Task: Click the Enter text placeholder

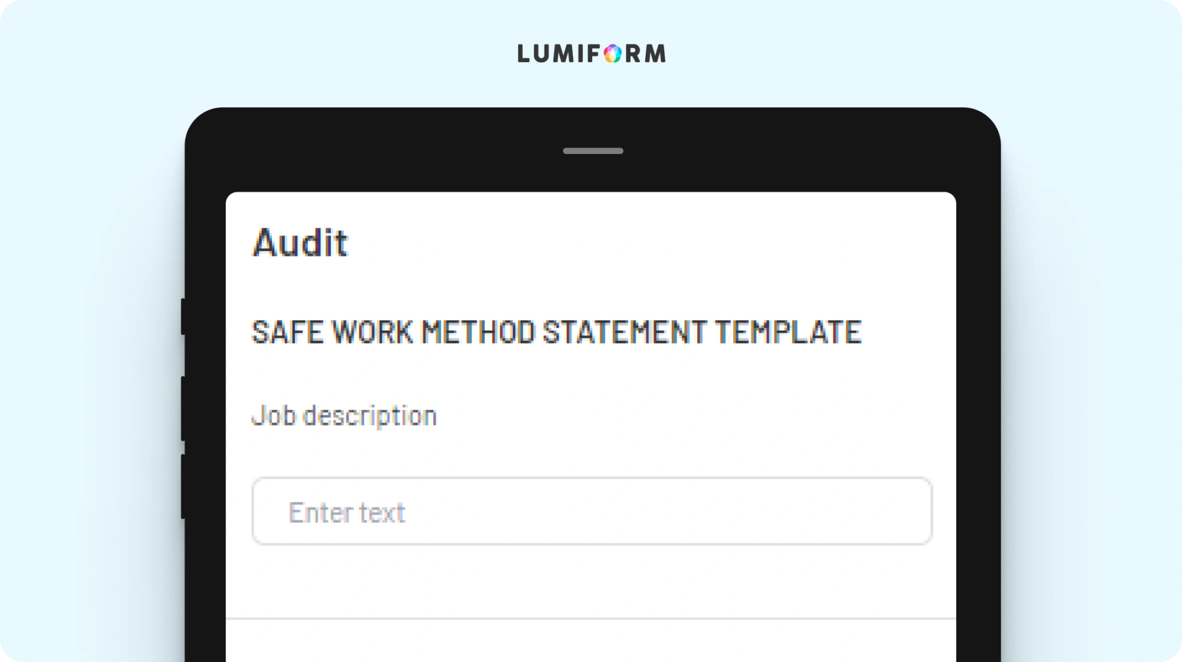Action: (x=347, y=512)
